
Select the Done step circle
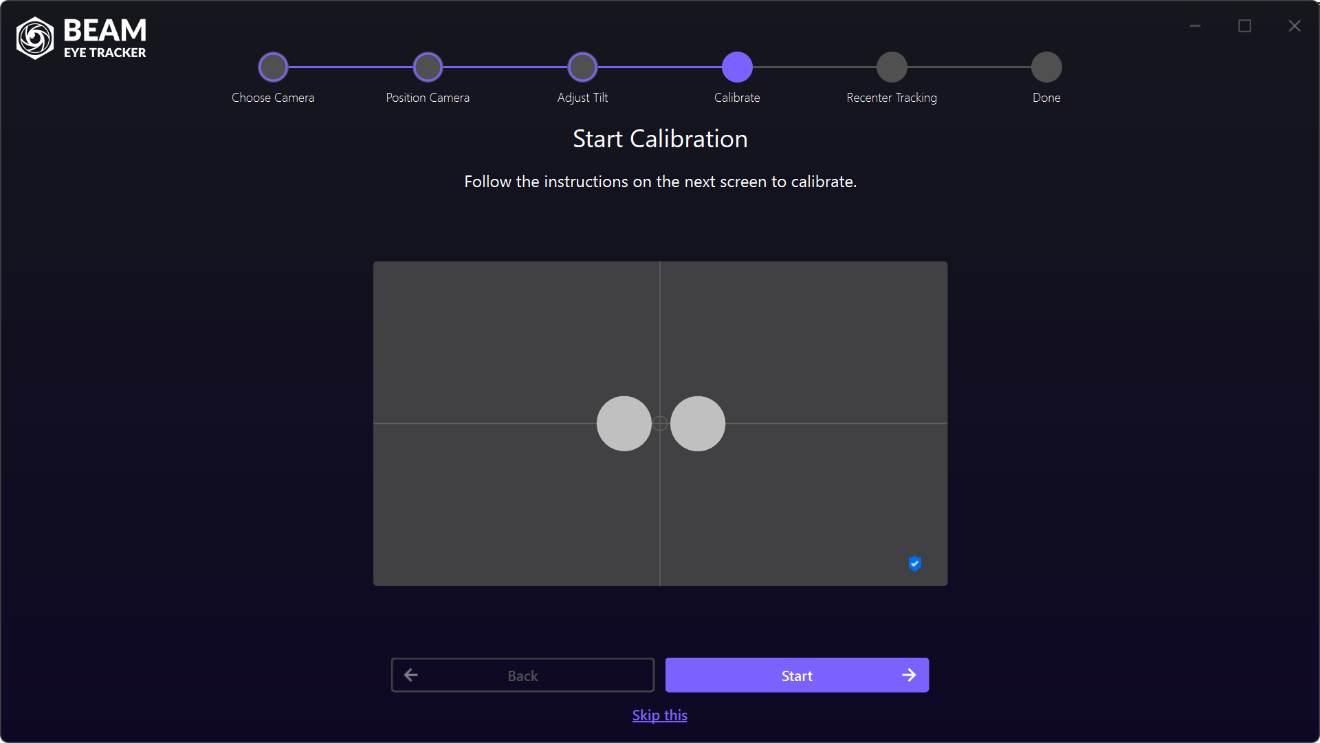[1046, 67]
